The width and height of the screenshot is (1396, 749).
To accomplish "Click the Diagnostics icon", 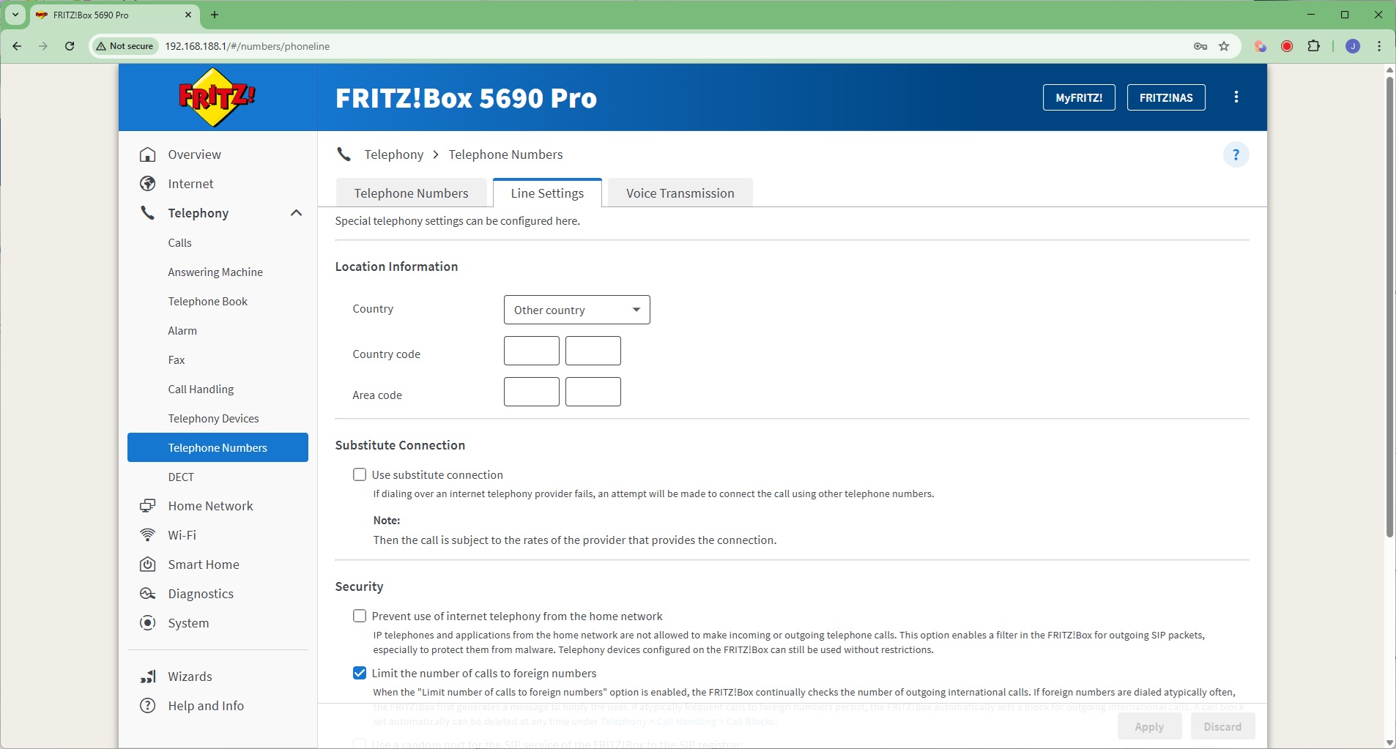I will (x=148, y=594).
